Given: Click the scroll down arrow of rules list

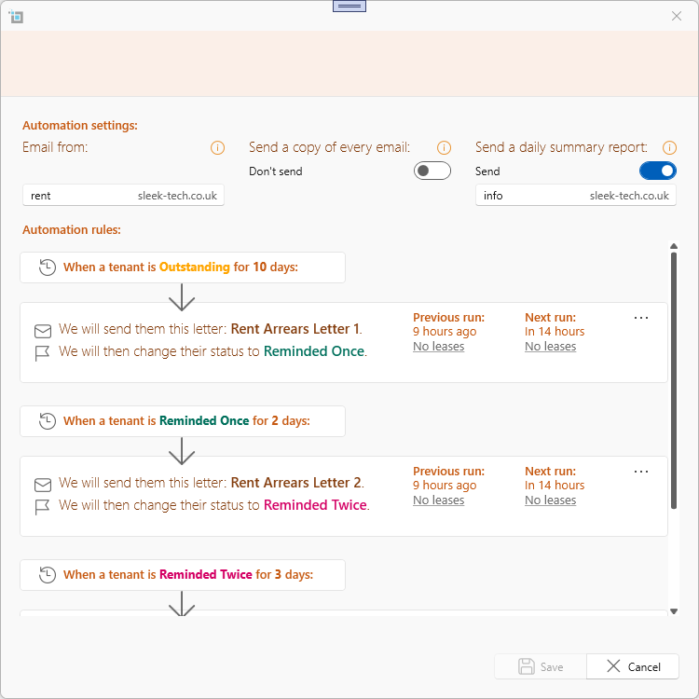Looking at the screenshot, I should pyautogui.click(x=674, y=611).
